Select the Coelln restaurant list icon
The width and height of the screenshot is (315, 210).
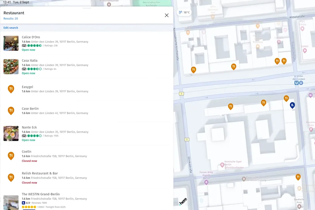[x=11, y=156]
